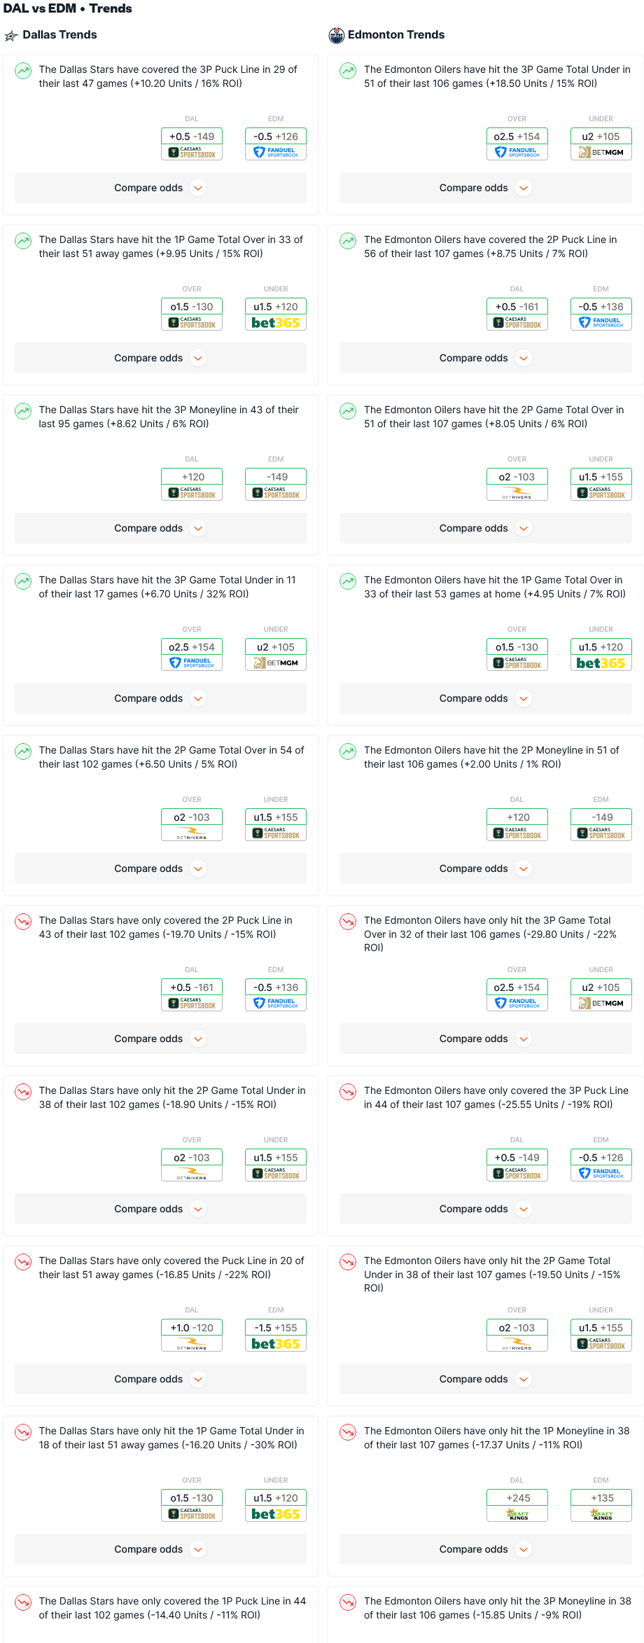Select +120 DAL moneyline odds in Dallas trends

192,477
